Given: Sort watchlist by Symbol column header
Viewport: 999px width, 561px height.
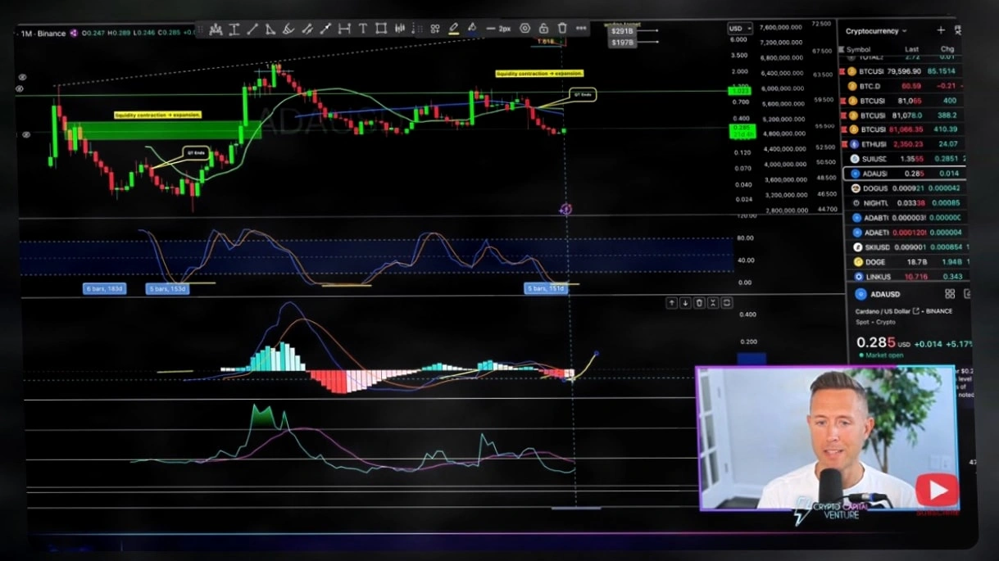Looking at the screenshot, I should tap(859, 49).
